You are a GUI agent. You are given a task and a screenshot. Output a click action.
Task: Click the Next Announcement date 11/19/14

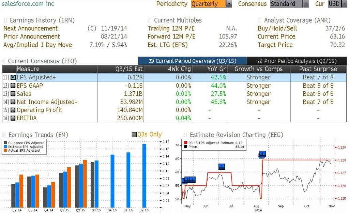pos(114,29)
